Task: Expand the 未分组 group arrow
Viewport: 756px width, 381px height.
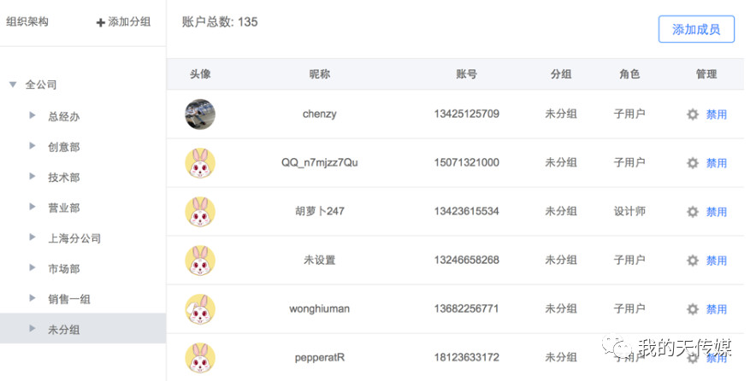Action: (32, 329)
